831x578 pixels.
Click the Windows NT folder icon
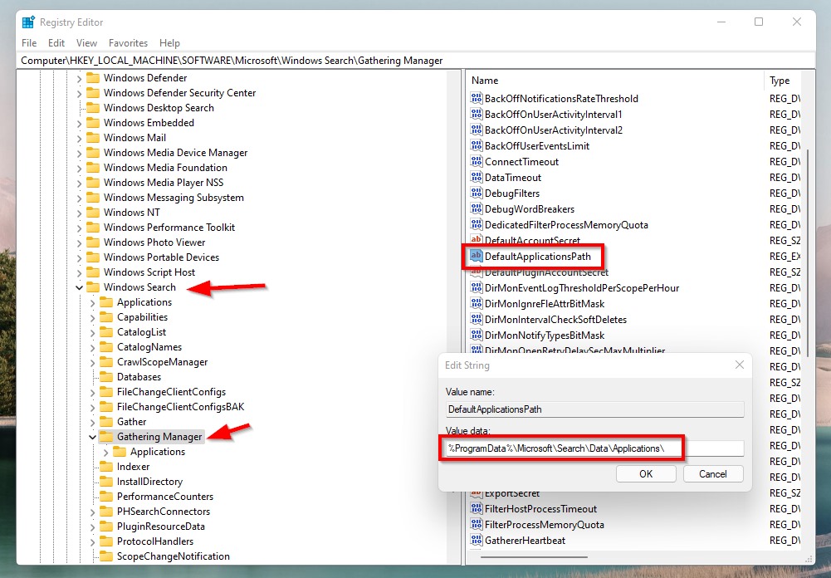tap(93, 213)
